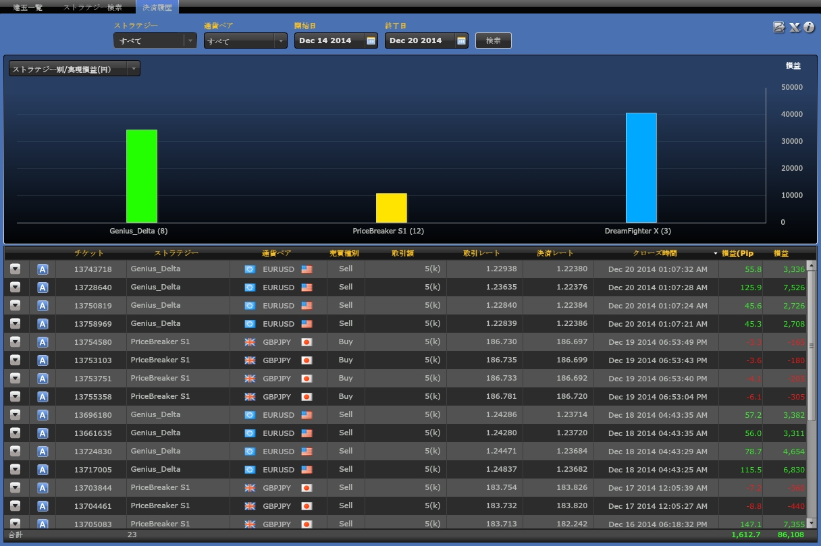Click the A icon for ticket 13758969

click(43, 324)
